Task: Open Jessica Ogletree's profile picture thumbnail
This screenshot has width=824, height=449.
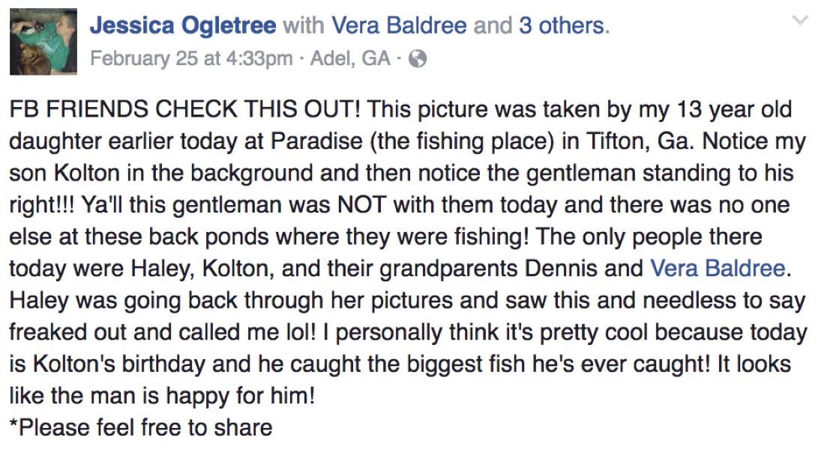Action: pos(43,41)
